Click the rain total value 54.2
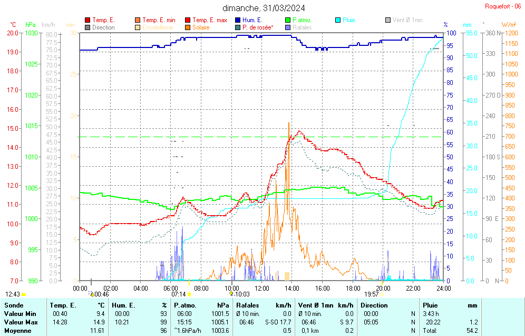 [x=472, y=331]
